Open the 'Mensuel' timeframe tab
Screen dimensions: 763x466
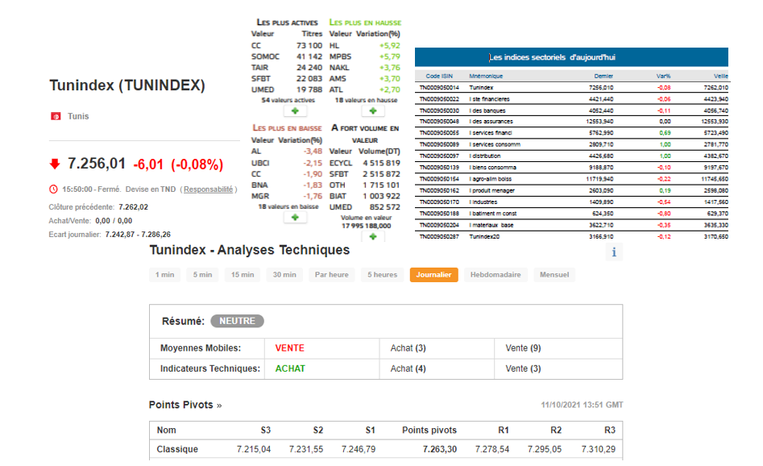[554, 275]
